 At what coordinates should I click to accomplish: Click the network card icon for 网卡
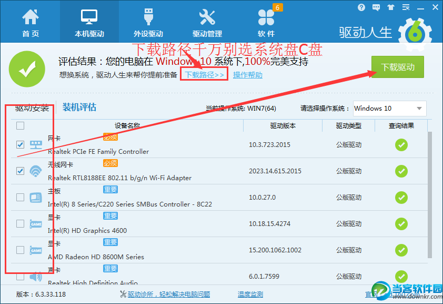(36, 145)
